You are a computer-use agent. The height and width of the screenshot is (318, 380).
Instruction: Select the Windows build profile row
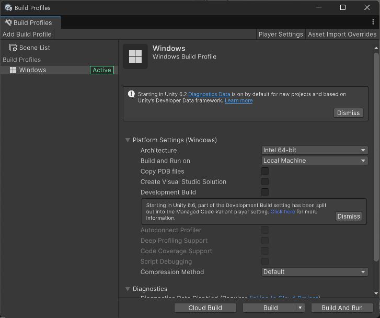click(59, 70)
